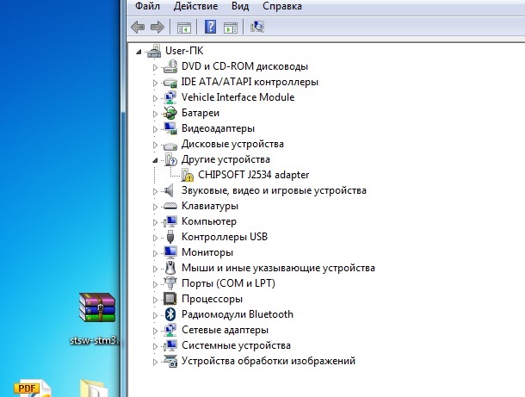This screenshot has height=397, width=525.
Task: Click the show/hide action pane toolbar icon
Action: [x=230, y=28]
